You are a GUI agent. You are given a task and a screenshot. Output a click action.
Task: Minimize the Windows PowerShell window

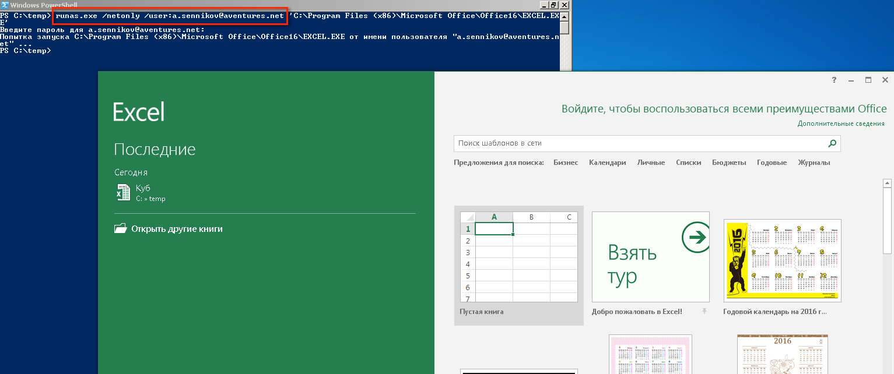[x=544, y=5]
